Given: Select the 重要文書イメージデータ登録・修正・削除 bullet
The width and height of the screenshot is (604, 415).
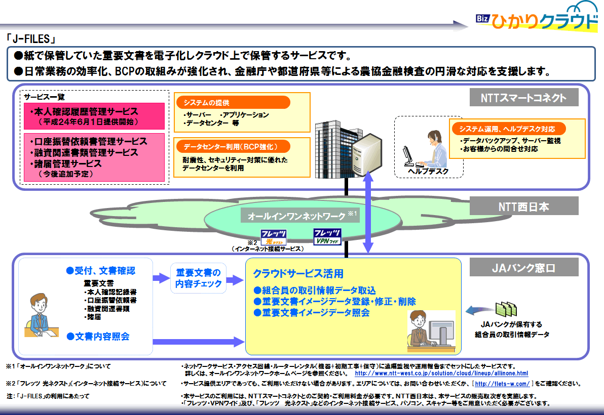Looking at the screenshot, I should point(335,302).
